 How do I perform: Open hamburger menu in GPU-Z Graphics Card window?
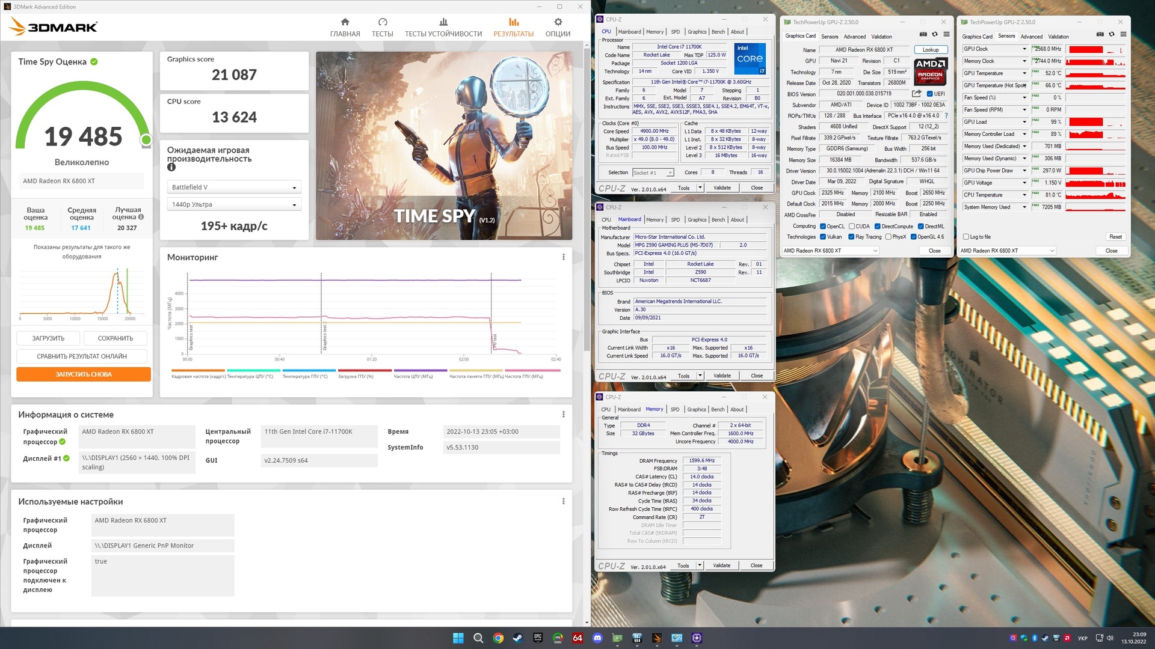[946, 34]
